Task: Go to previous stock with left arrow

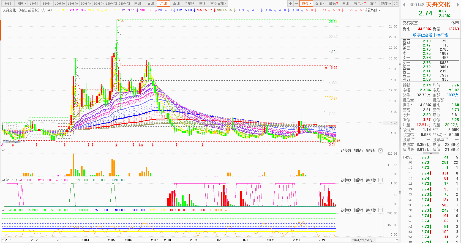Action: click(x=404, y=5)
